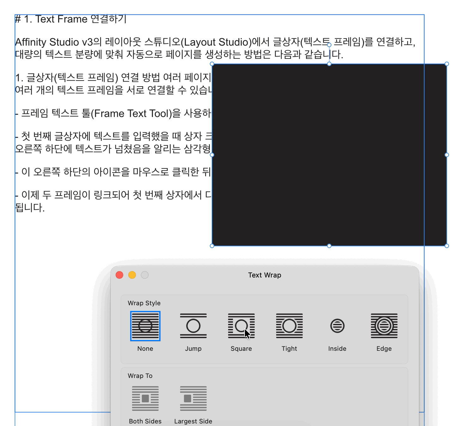Minimize the Text Wrap panel
The image size is (467, 426).
pyautogui.click(x=132, y=275)
